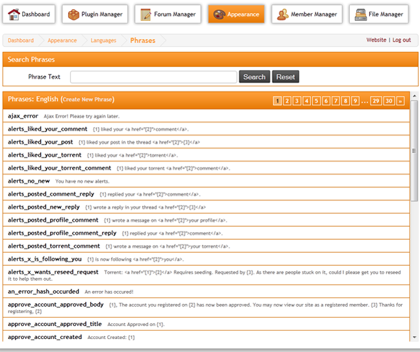Image resolution: width=420 pixels, height=352 pixels.
Task: Open the Plugin Manager tab label
Action: tap(102, 14)
